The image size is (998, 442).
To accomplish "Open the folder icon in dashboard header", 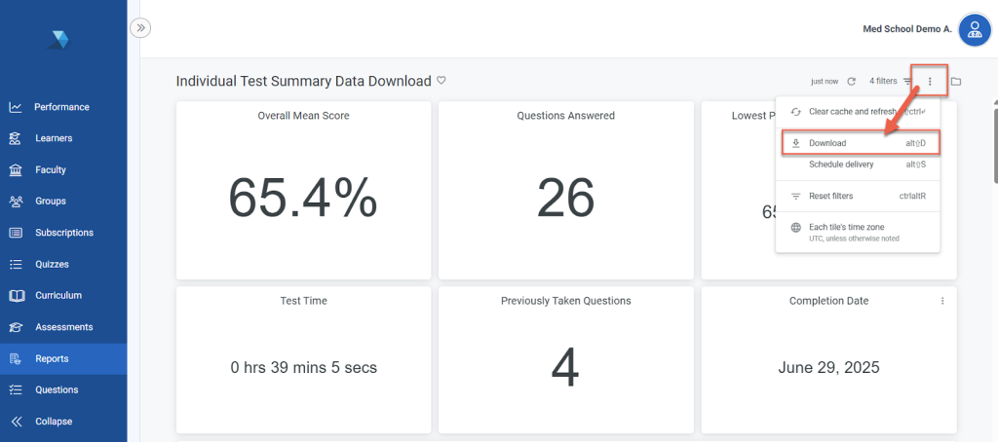I will (x=956, y=81).
